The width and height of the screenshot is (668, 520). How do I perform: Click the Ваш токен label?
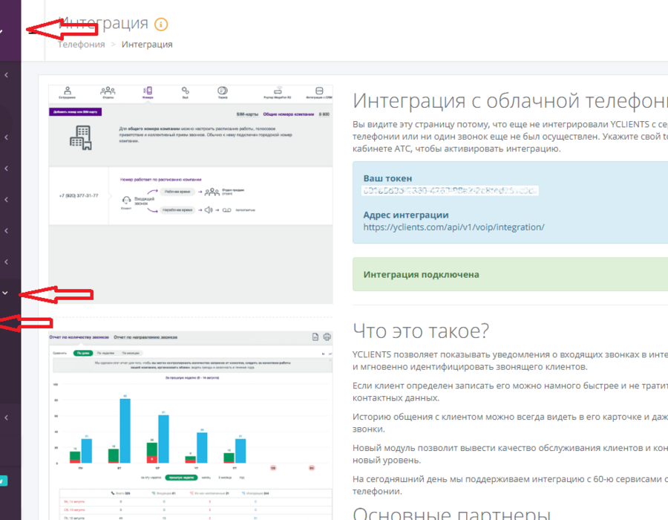pyautogui.click(x=387, y=178)
